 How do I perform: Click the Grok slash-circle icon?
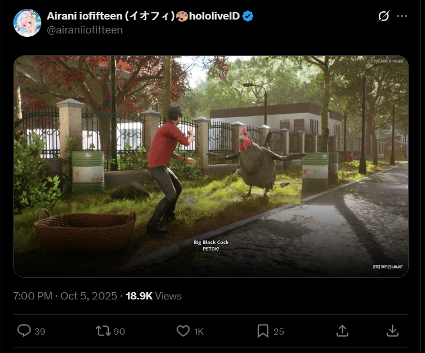[384, 16]
